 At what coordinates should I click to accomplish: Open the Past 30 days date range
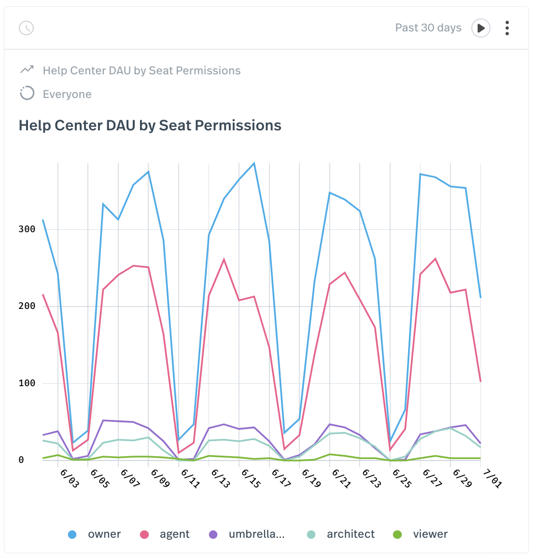428,28
